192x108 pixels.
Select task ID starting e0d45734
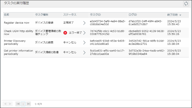point(108,23)
